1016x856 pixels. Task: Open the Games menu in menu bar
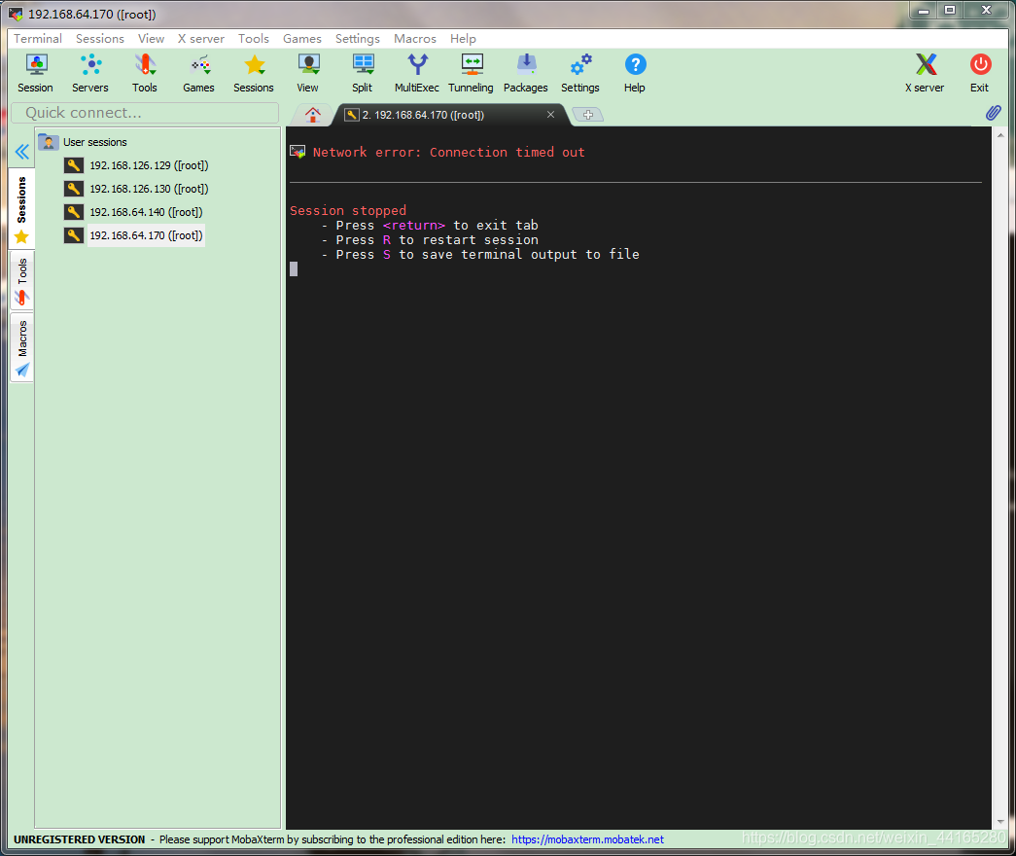[x=302, y=38]
